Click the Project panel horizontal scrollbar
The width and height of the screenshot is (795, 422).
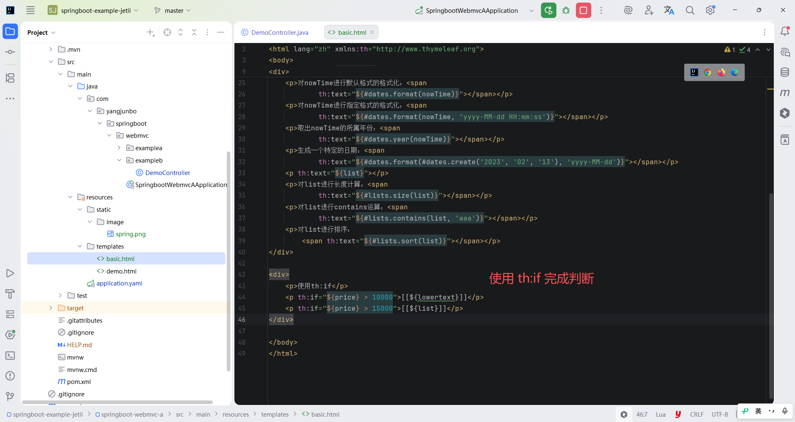(117, 402)
